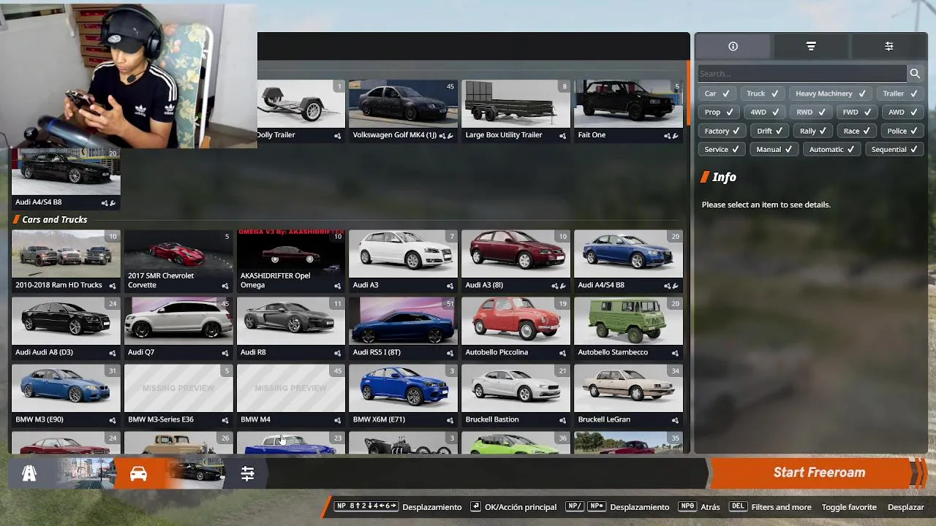
Task: Select the Audi A3 card
Action: (403, 261)
